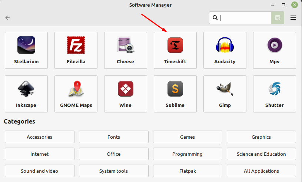Browse the Internet category
This screenshot has width=302, height=182.
pyautogui.click(x=40, y=154)
